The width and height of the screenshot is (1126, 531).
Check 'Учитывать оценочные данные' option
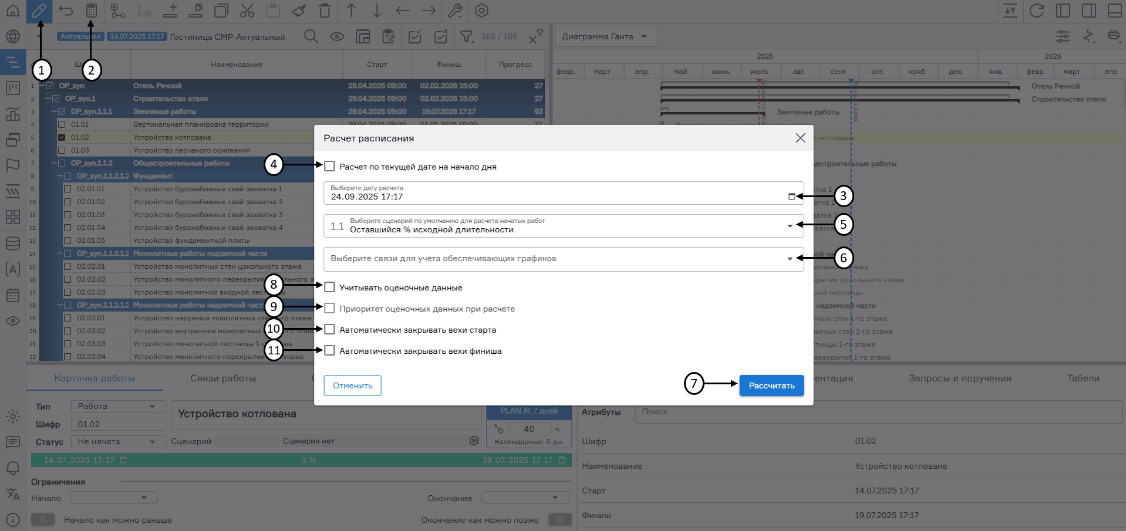330,288
